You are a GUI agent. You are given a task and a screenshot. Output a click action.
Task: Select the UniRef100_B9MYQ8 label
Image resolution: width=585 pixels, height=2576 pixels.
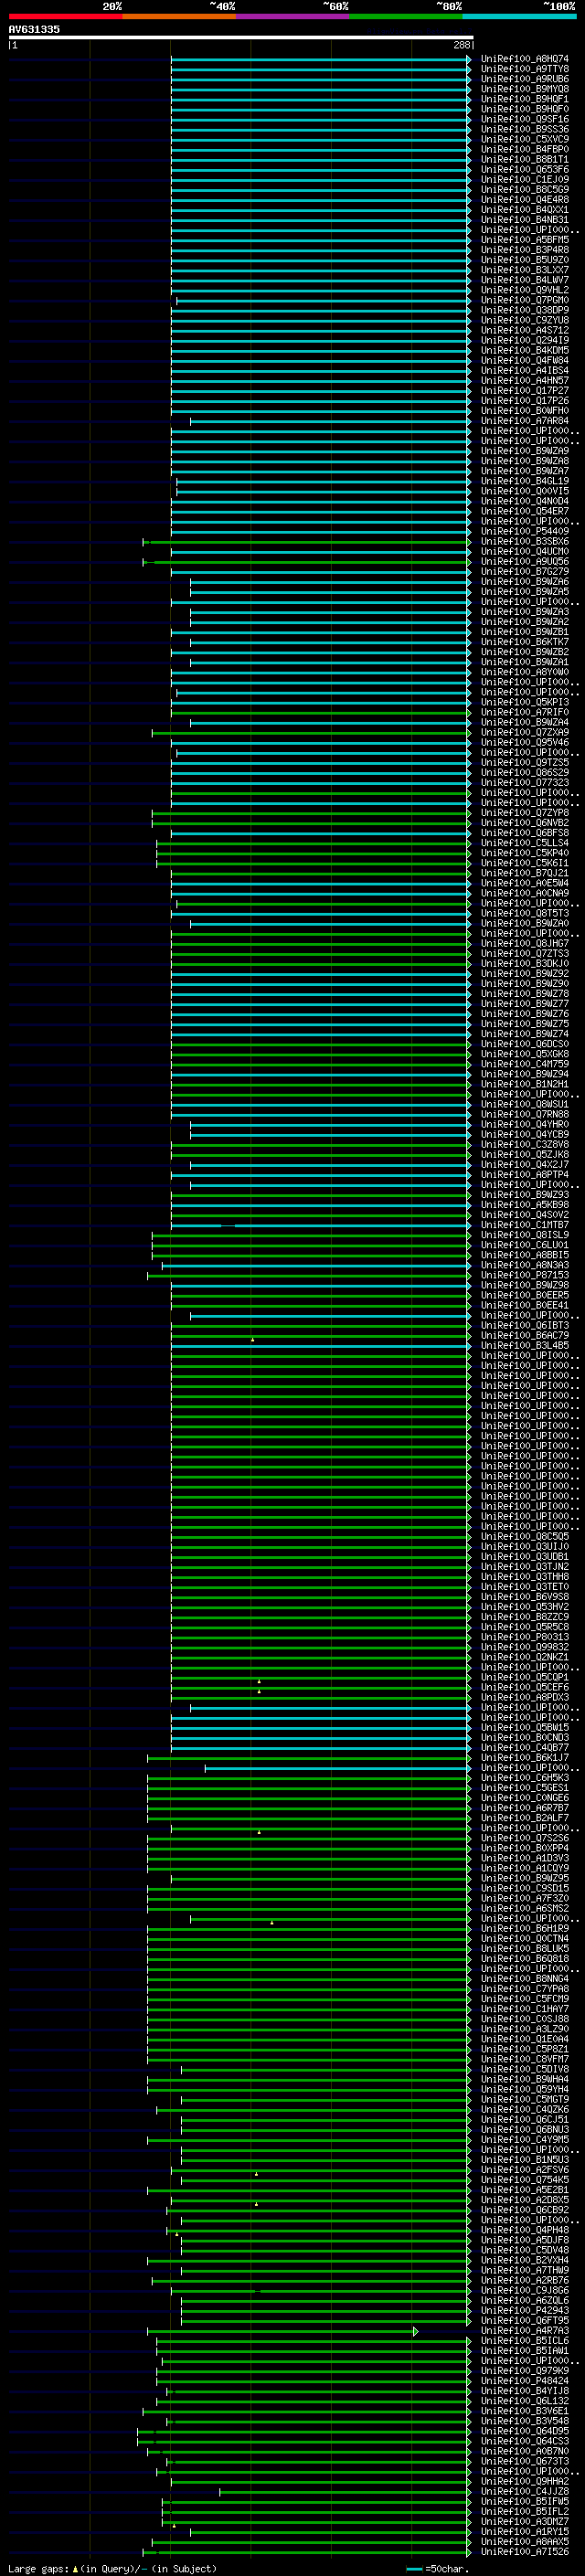click(x=525, y=89)
